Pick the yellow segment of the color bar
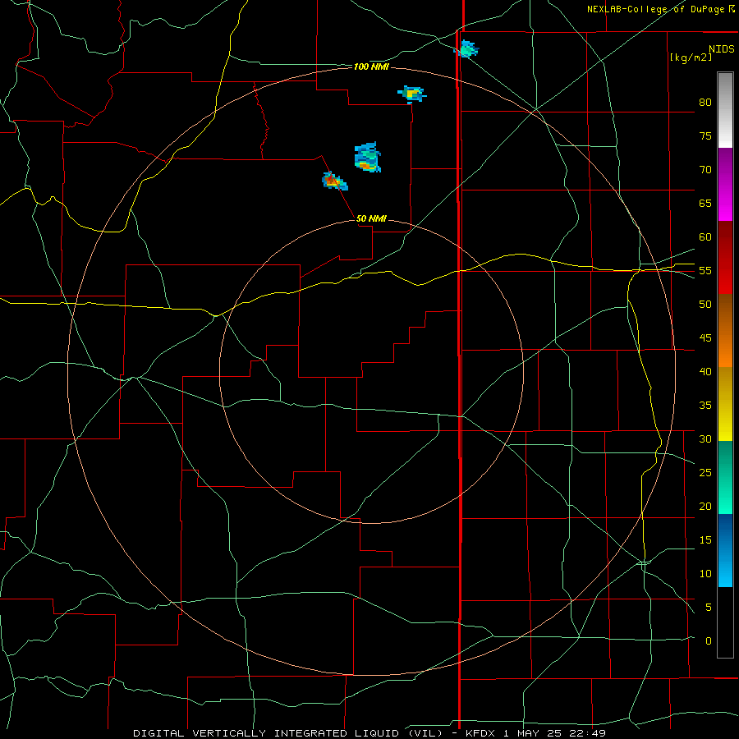739x739 pixels. click(x=725, y=404)
